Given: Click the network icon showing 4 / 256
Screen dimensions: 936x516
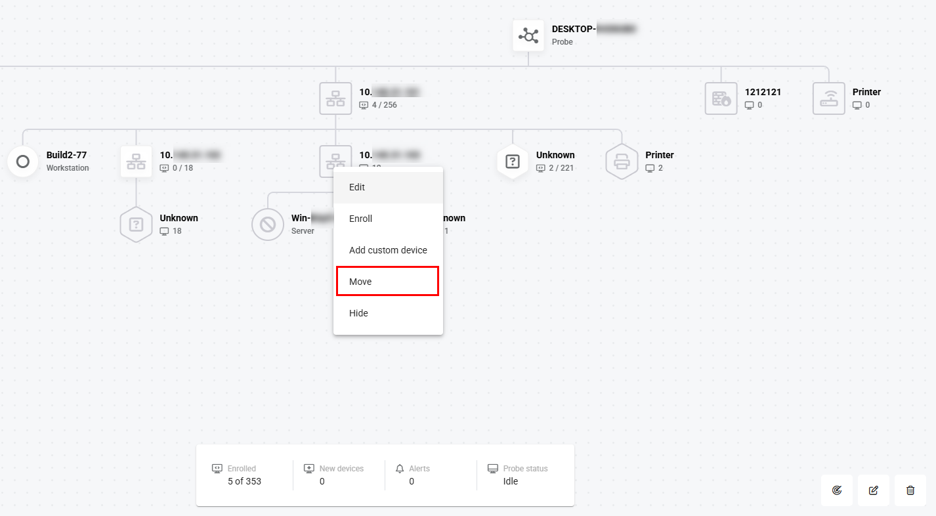Looking at the screenshot, I should (x=335, y=98).
